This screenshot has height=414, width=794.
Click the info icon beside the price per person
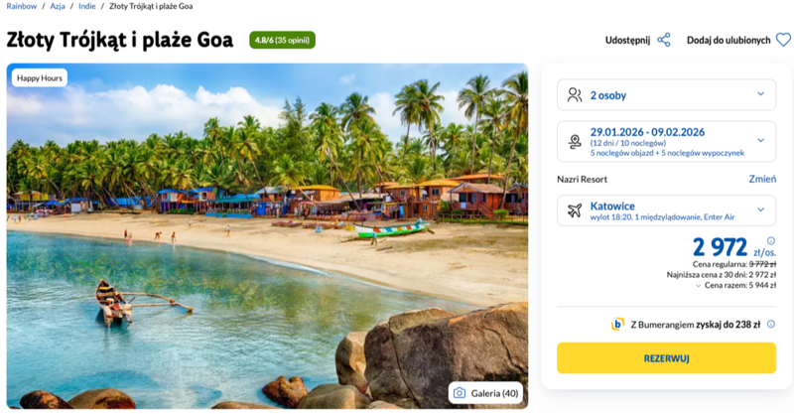(x=771, y=241)
